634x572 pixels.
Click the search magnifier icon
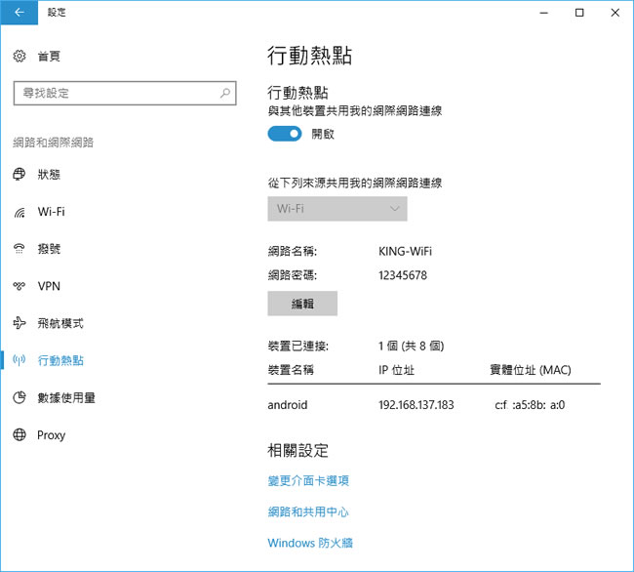coord(225,94)
